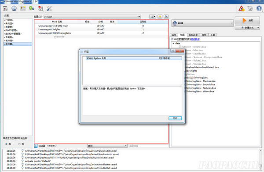Open the OBSE executable dropdown
The height and width of the screenshot is (172, 264).
coord(202,23)
